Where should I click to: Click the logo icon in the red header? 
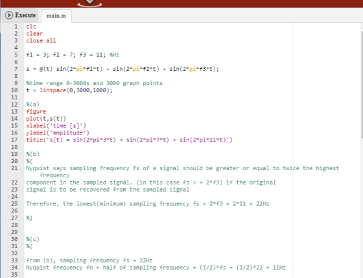[90, 3]
